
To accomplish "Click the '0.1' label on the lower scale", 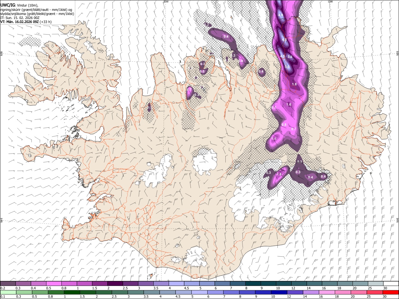I will pyautogui.click(x=2, y=297).
